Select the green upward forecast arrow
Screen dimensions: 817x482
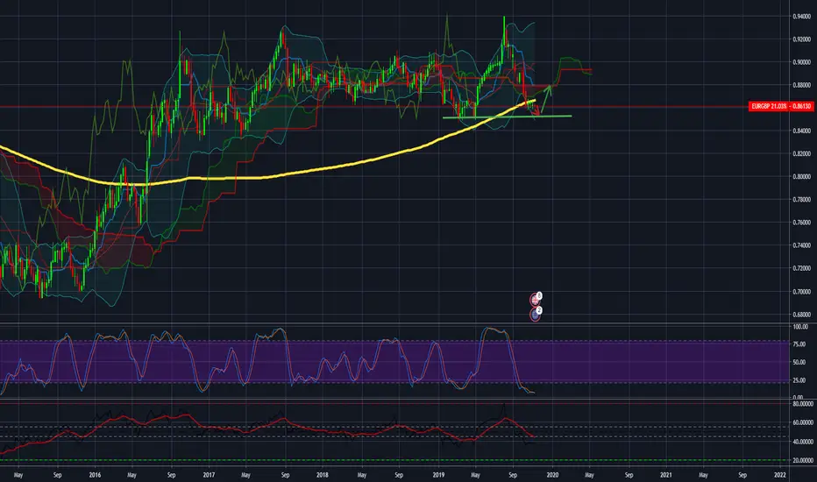point(545,99)
